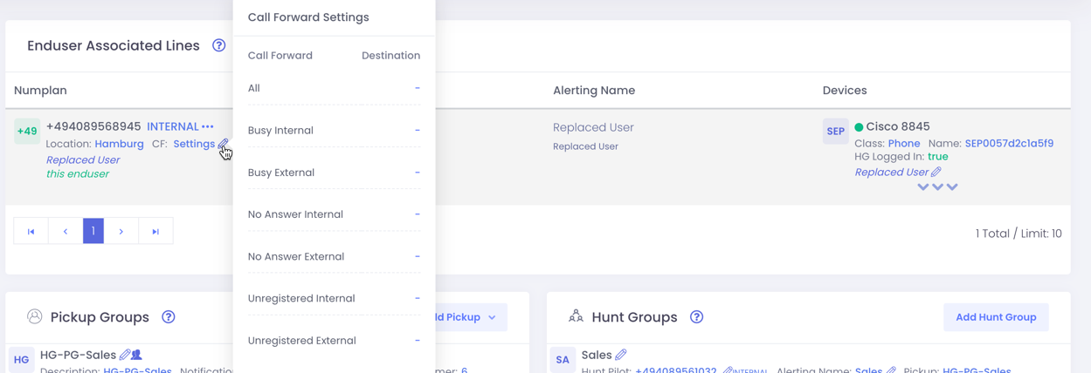Click the edit pencil next to Sales hunt group
This screenshot has height=373, width=1091.
pos(621,355)
